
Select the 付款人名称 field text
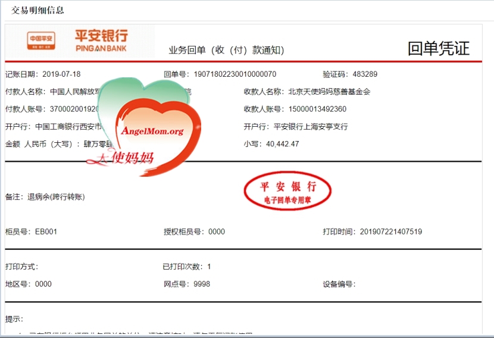click(53, 92)
